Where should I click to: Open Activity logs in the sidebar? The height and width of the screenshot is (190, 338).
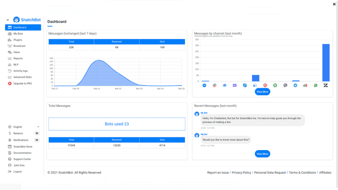click(21, 71)
